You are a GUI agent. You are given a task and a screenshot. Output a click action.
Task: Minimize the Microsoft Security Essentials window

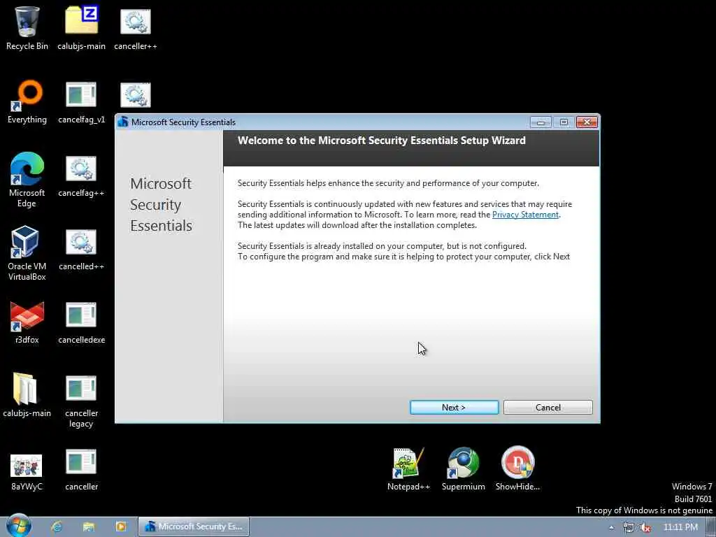tap(540, 122)
